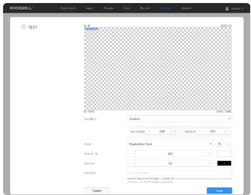Increase the Horizontal position value
This screenshot has height=195, width=251.
tap(175, 131)
